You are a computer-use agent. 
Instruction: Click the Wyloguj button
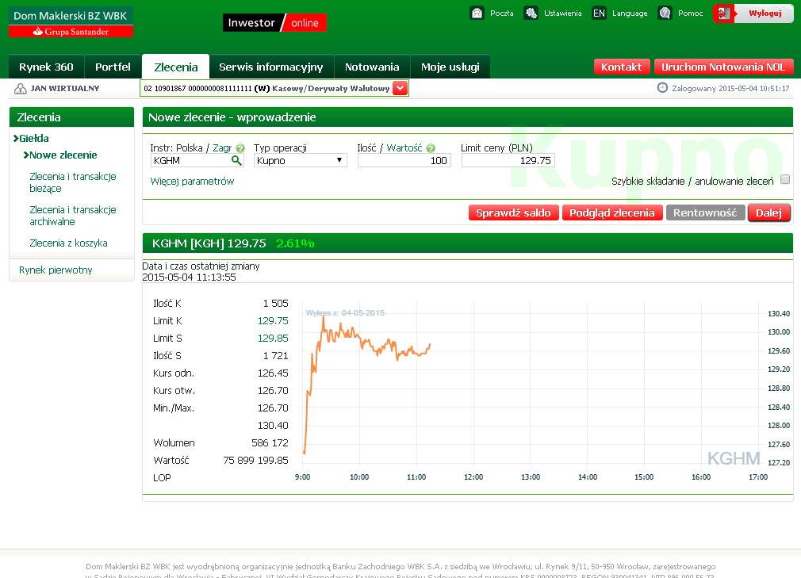(765, 13)
